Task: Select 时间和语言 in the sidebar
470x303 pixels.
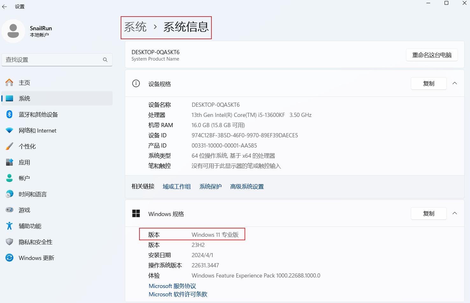Action: tap(32, 194)
